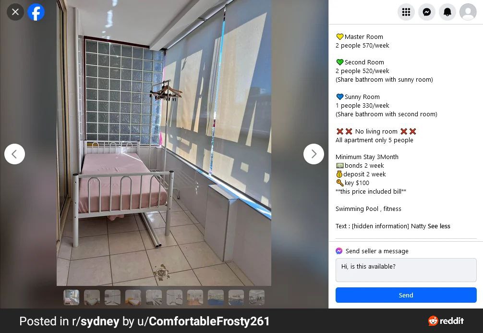Close the photo viewer with the X
This screenshot has width=483, height=333.
point(15,12)
